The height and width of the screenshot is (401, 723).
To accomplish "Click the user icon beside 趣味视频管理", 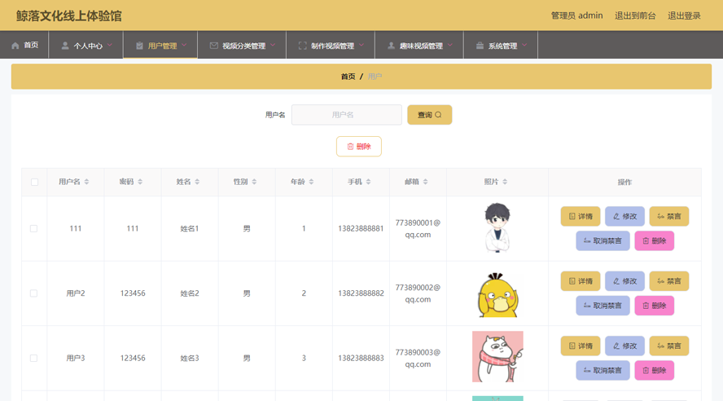I will coord(391,45).
